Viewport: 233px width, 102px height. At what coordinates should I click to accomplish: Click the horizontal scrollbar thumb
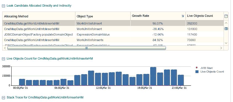87,48
